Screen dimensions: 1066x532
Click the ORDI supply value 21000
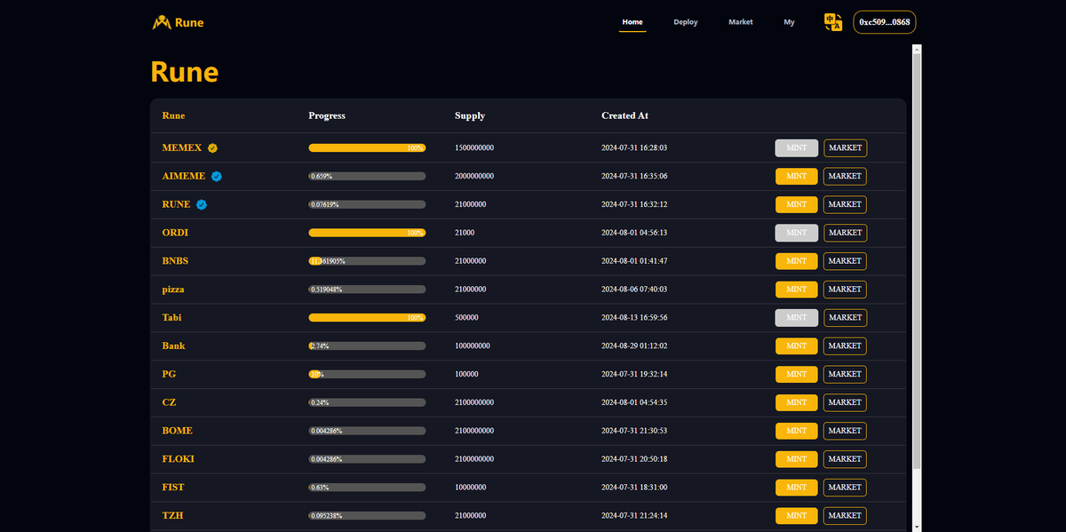pyautogui.click(x=465, y=233)
